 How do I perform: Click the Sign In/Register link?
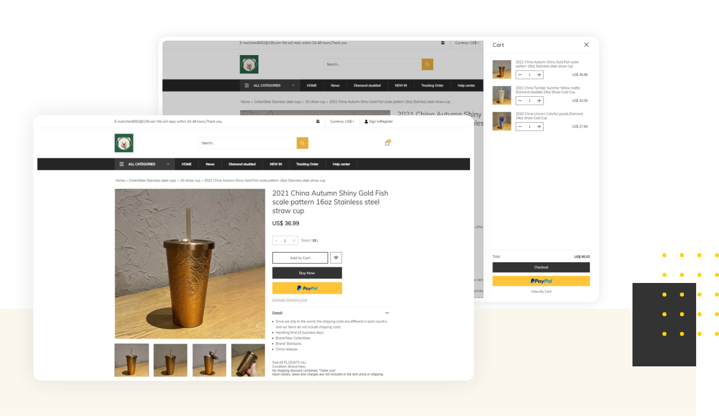tap(378, 122)
